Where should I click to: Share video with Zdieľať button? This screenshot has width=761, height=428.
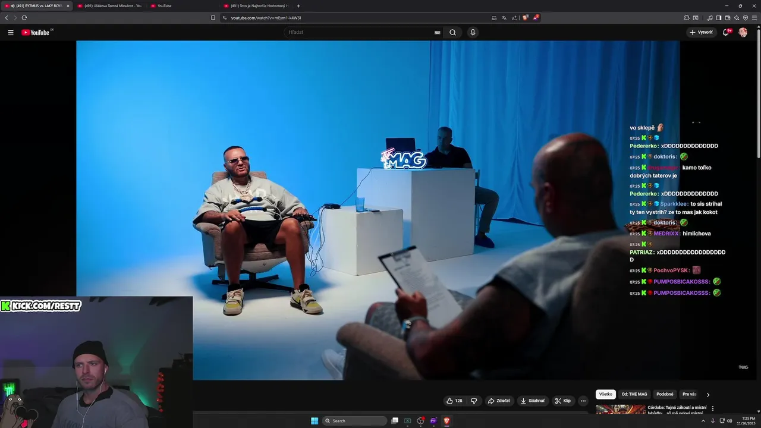(499, 401)
